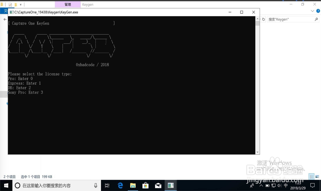The image size is (321, 191).
Task: Show hidden tray icons with the chevron
Action: tap(261, 186)
